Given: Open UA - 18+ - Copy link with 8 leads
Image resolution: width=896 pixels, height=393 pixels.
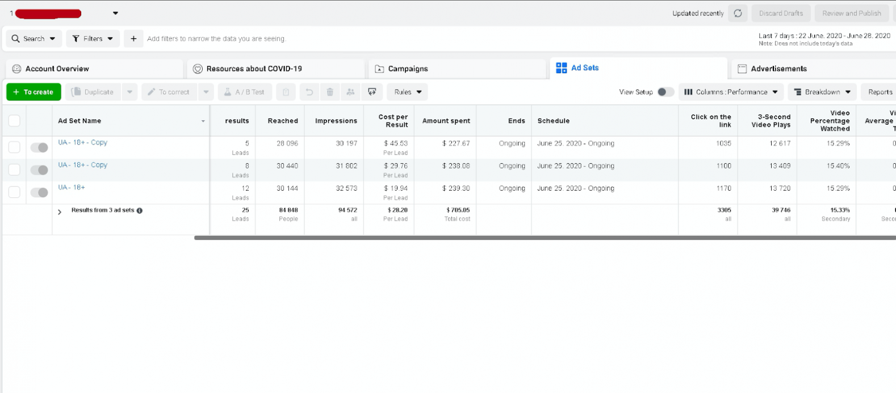Looking at the screenshot, I should [82, 165].
